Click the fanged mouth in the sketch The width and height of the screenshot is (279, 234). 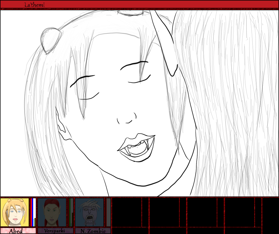click(136, 147)
